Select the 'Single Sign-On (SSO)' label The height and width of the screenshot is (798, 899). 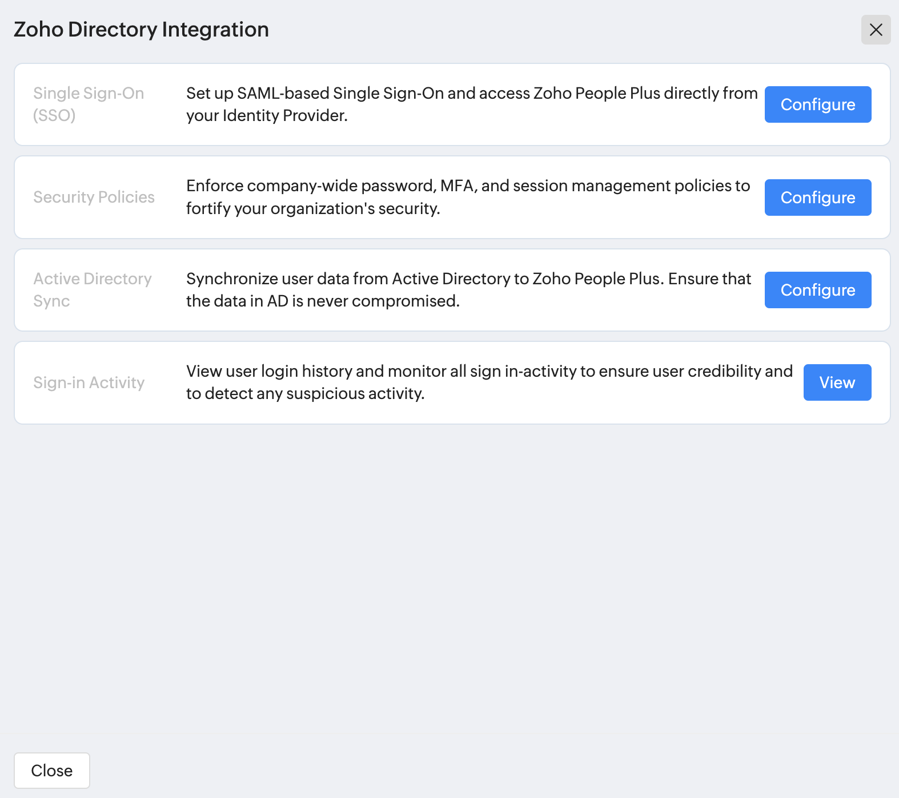[89, 104]
